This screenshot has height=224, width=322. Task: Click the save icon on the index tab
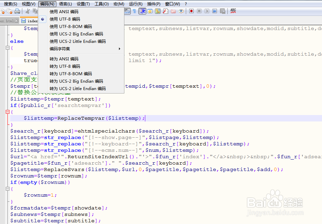[24, 21]
